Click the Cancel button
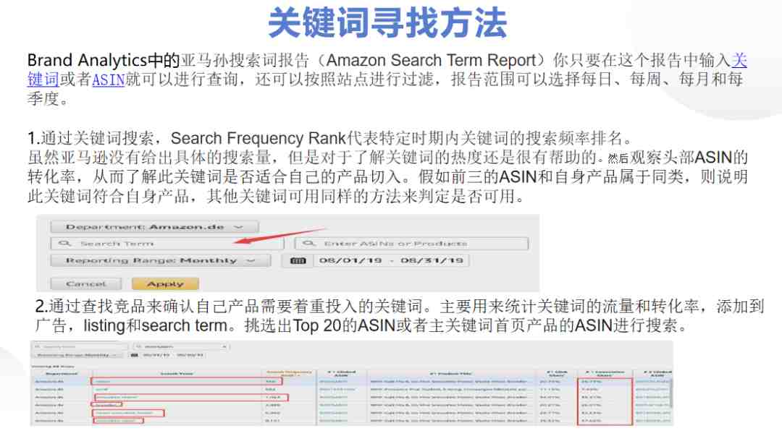Screen dimensions: 782x436 [85, 283]
